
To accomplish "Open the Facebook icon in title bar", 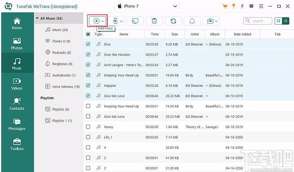I will [242, 6].
